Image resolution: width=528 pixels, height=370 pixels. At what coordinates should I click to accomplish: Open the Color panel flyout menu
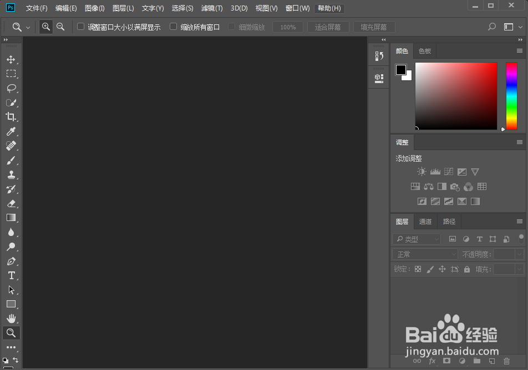(x=520, y=51)
